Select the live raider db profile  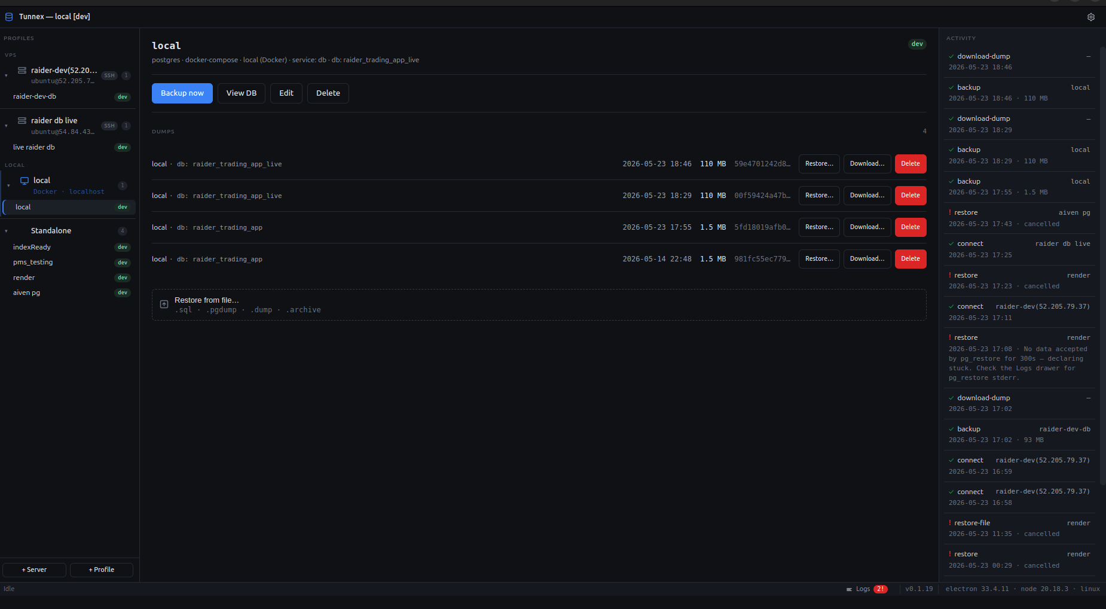pyautogui.click(x=68, y=147)
